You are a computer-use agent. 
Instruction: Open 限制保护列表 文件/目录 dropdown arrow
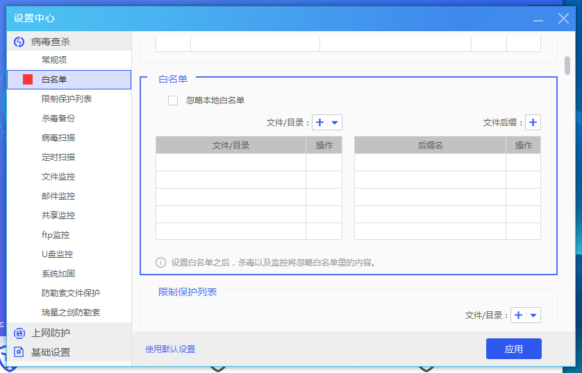(x=534, y=315)
